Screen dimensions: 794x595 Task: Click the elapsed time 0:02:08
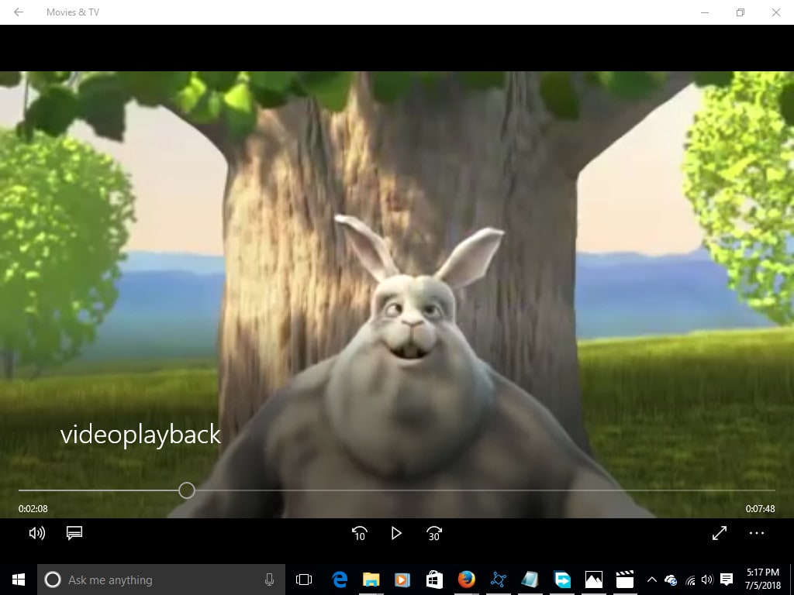[33, 509]
